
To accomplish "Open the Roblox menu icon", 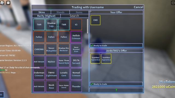I will 2,3.
